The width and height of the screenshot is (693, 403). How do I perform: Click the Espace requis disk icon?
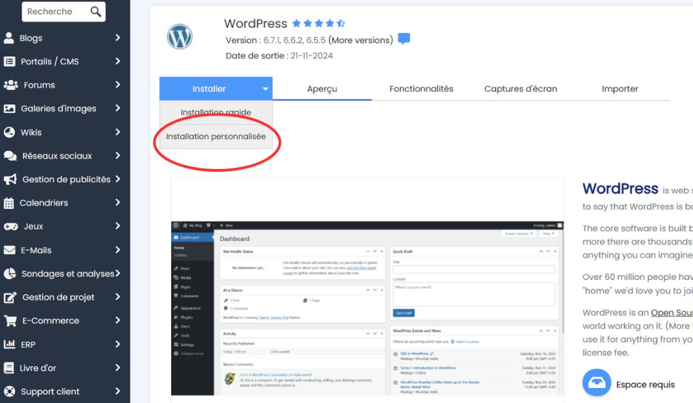(597, 382)
